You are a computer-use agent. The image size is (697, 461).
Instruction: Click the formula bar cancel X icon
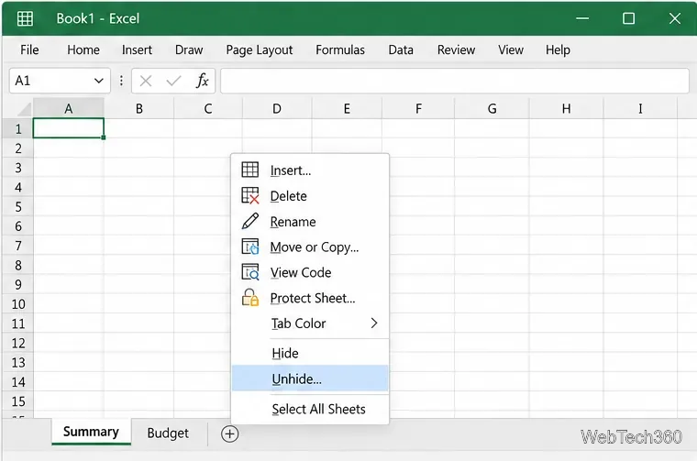(145, 81)
